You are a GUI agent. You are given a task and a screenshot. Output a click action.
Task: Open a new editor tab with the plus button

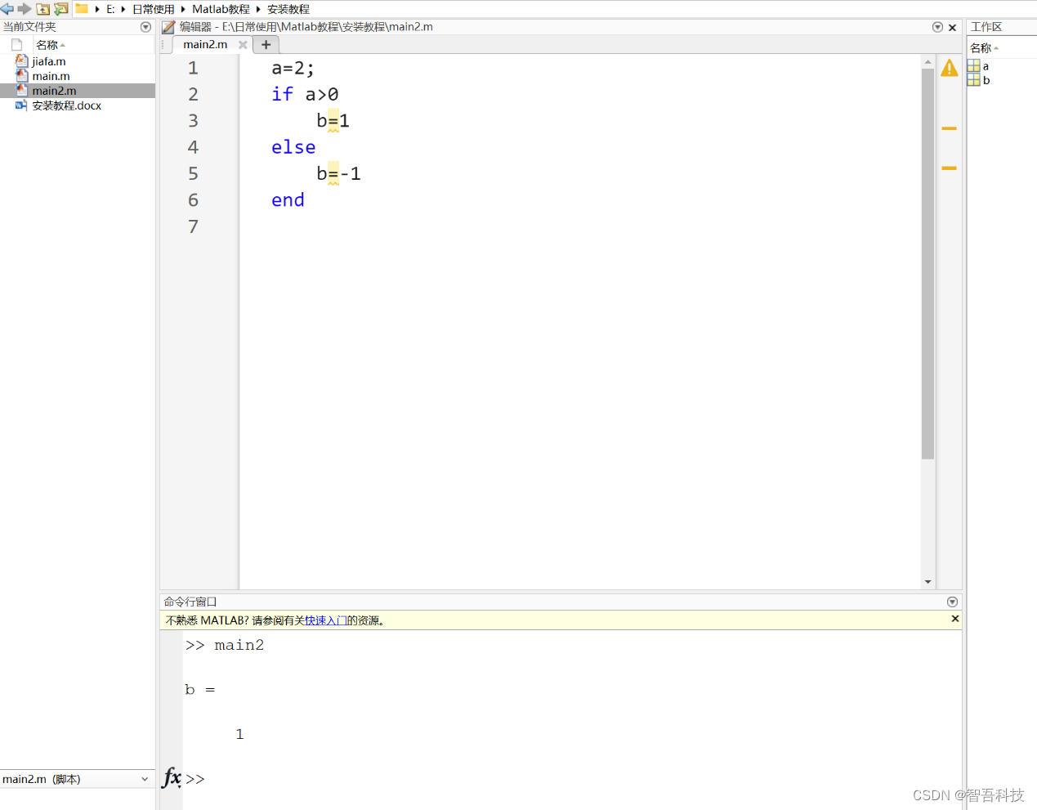click(266, 44)
